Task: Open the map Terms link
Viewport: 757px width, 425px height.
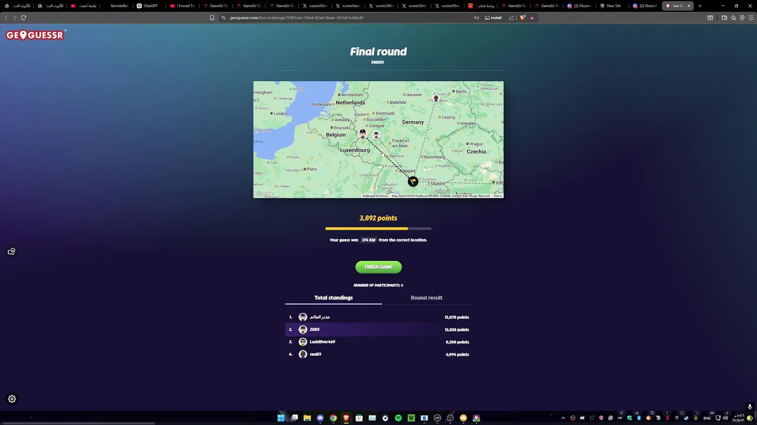Action: [497, 196]
